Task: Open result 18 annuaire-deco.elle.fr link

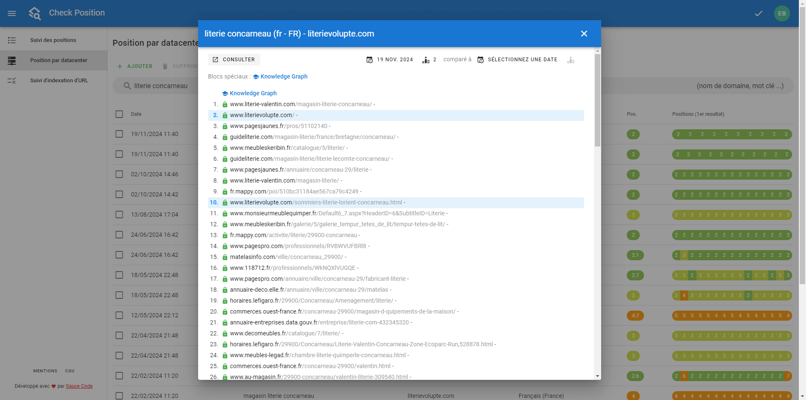Action: (x=309, y=290)
